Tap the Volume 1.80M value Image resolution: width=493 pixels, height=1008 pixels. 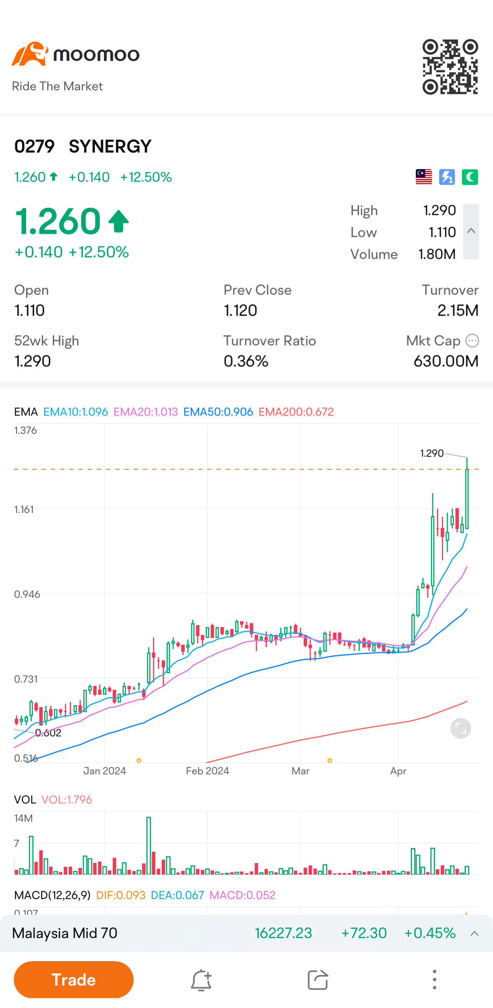pyautogui.click(x=437, y=254)
